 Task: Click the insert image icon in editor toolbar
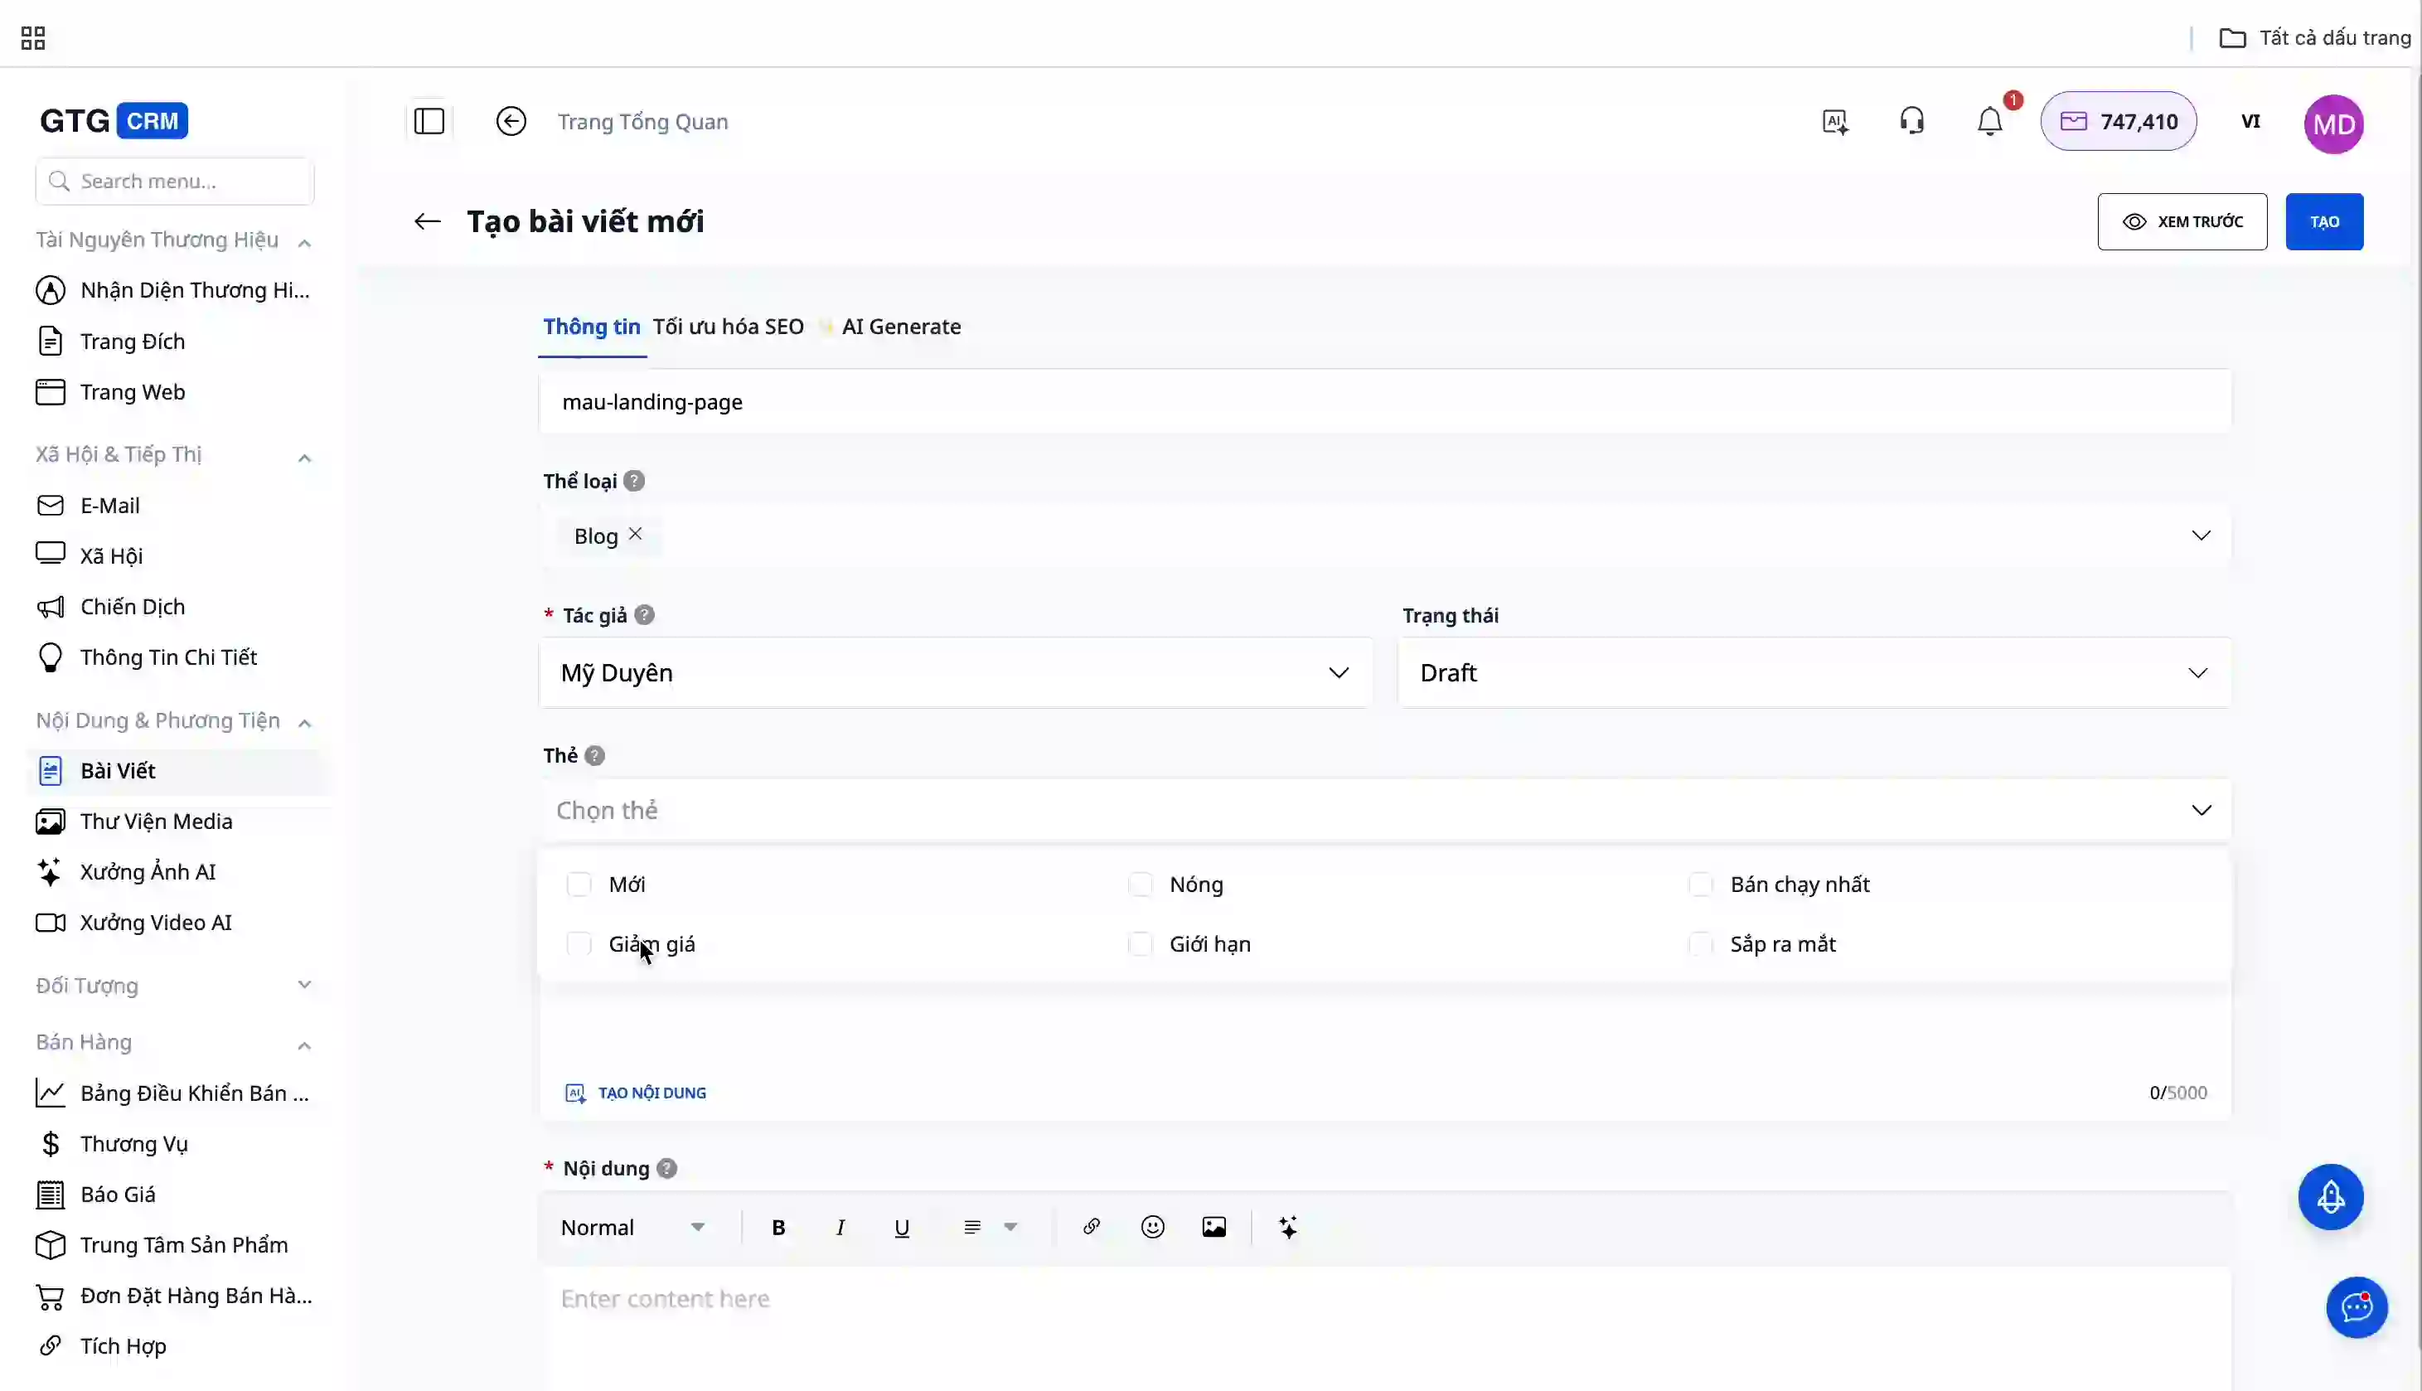[1213, 1227]
